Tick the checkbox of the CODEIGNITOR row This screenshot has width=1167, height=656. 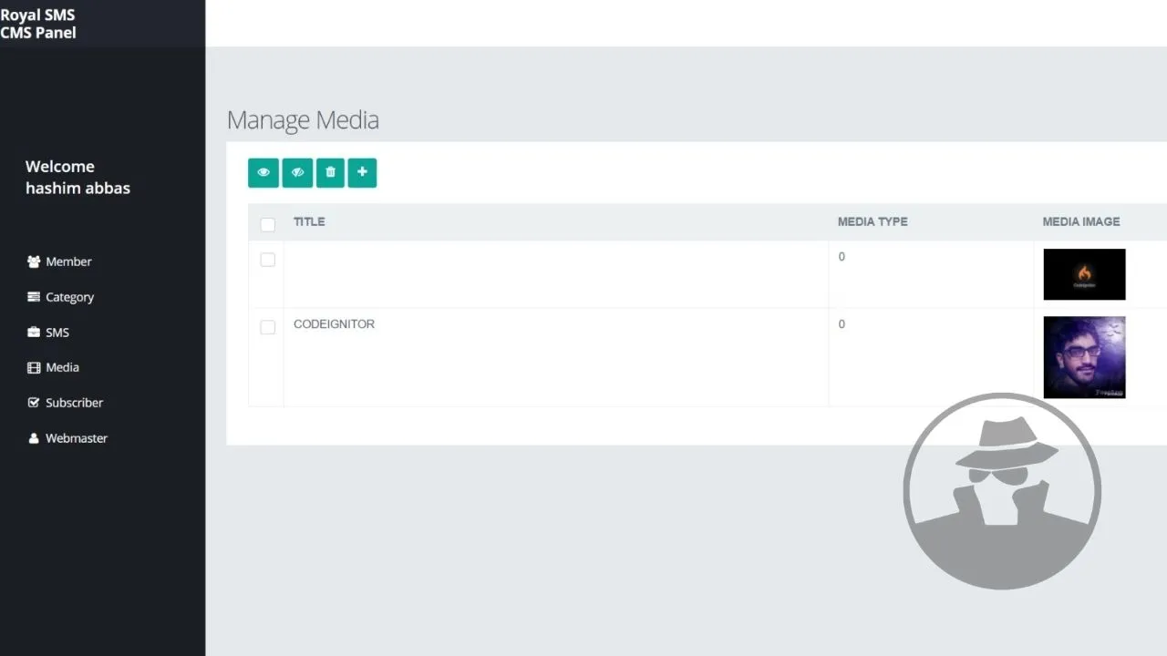(267, 327)
